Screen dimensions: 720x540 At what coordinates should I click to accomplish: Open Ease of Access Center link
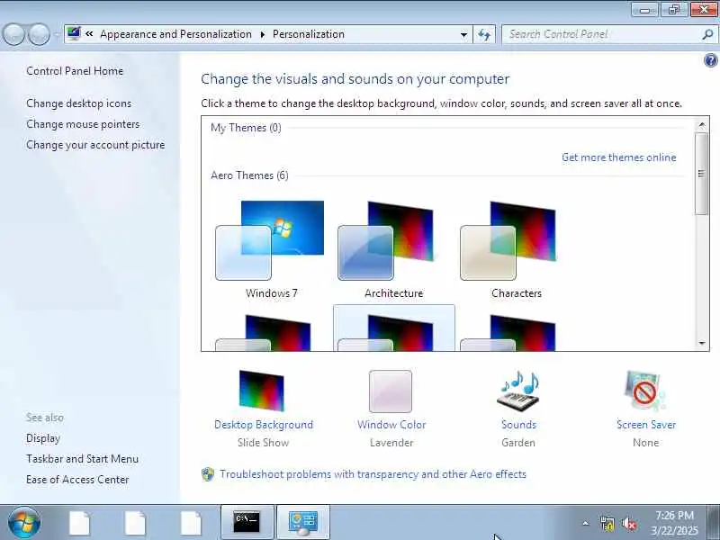point(77,480)
